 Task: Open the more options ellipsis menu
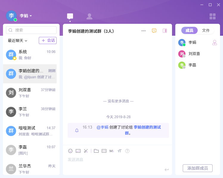point(143,31)
